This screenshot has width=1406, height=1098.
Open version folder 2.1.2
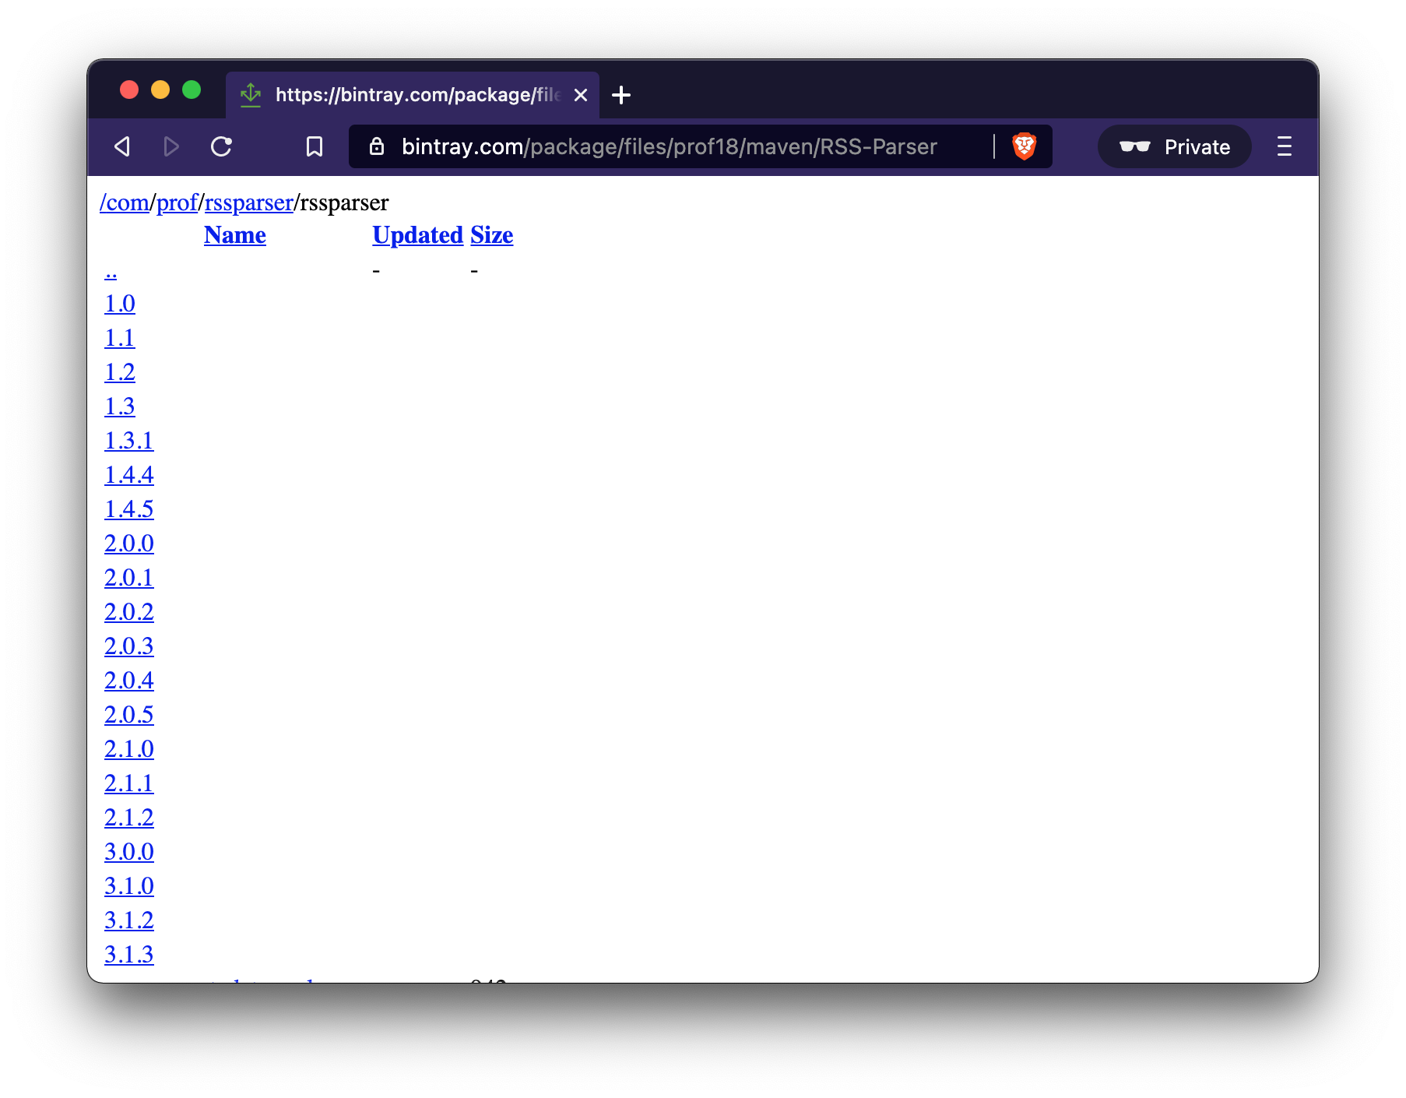[129, 818]
